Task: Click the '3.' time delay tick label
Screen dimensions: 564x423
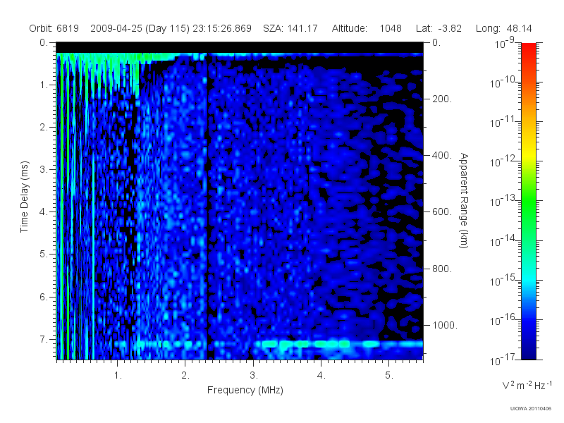Action: click(x=44, y=169)
